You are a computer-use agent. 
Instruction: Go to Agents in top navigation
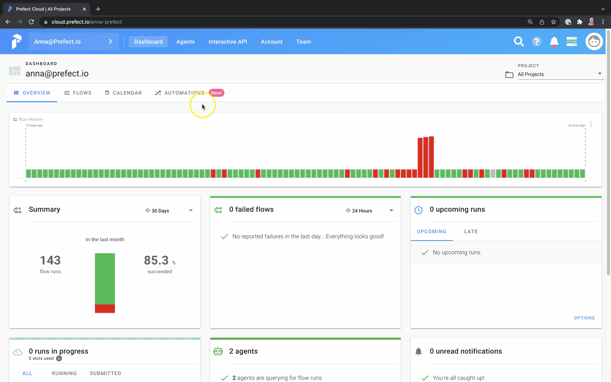pyautogui.click(x=185, y=42)
